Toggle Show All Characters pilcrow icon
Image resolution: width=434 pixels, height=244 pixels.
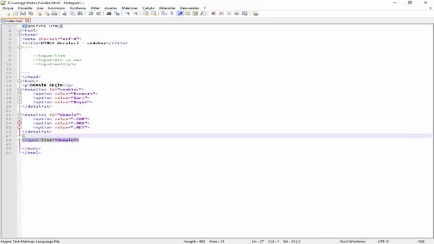click(x=172, y=14)
